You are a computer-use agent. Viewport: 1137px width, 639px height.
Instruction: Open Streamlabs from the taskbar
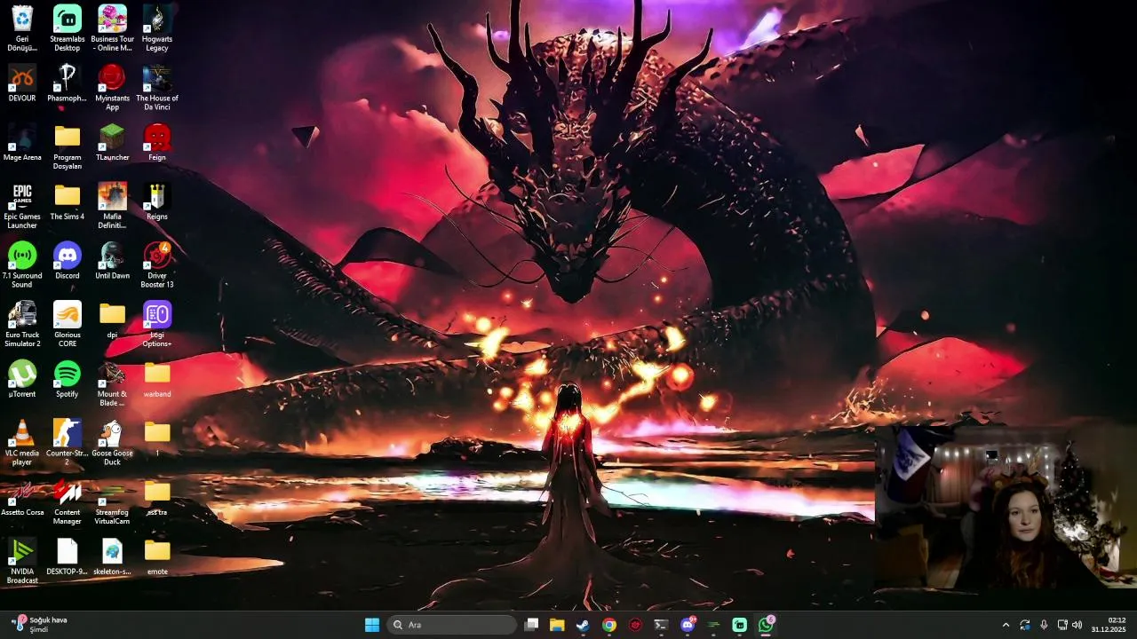click(x=740, y=625)
